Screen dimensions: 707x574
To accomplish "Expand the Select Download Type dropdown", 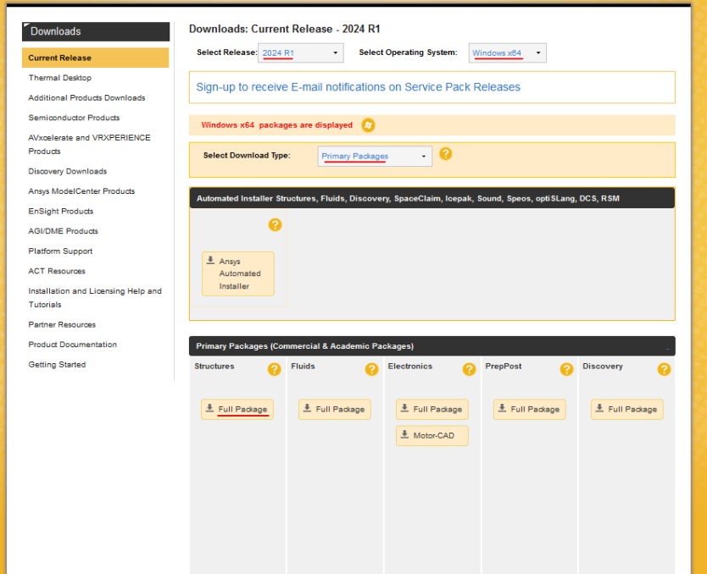I will tap(375, 157).
